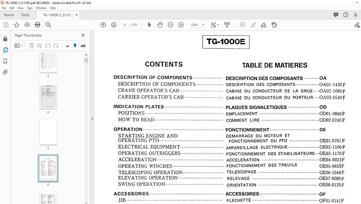
Task: Toggle the Bookmarks panel icon
Action: 5,61
